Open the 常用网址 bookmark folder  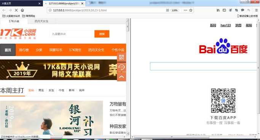(29, 16)
